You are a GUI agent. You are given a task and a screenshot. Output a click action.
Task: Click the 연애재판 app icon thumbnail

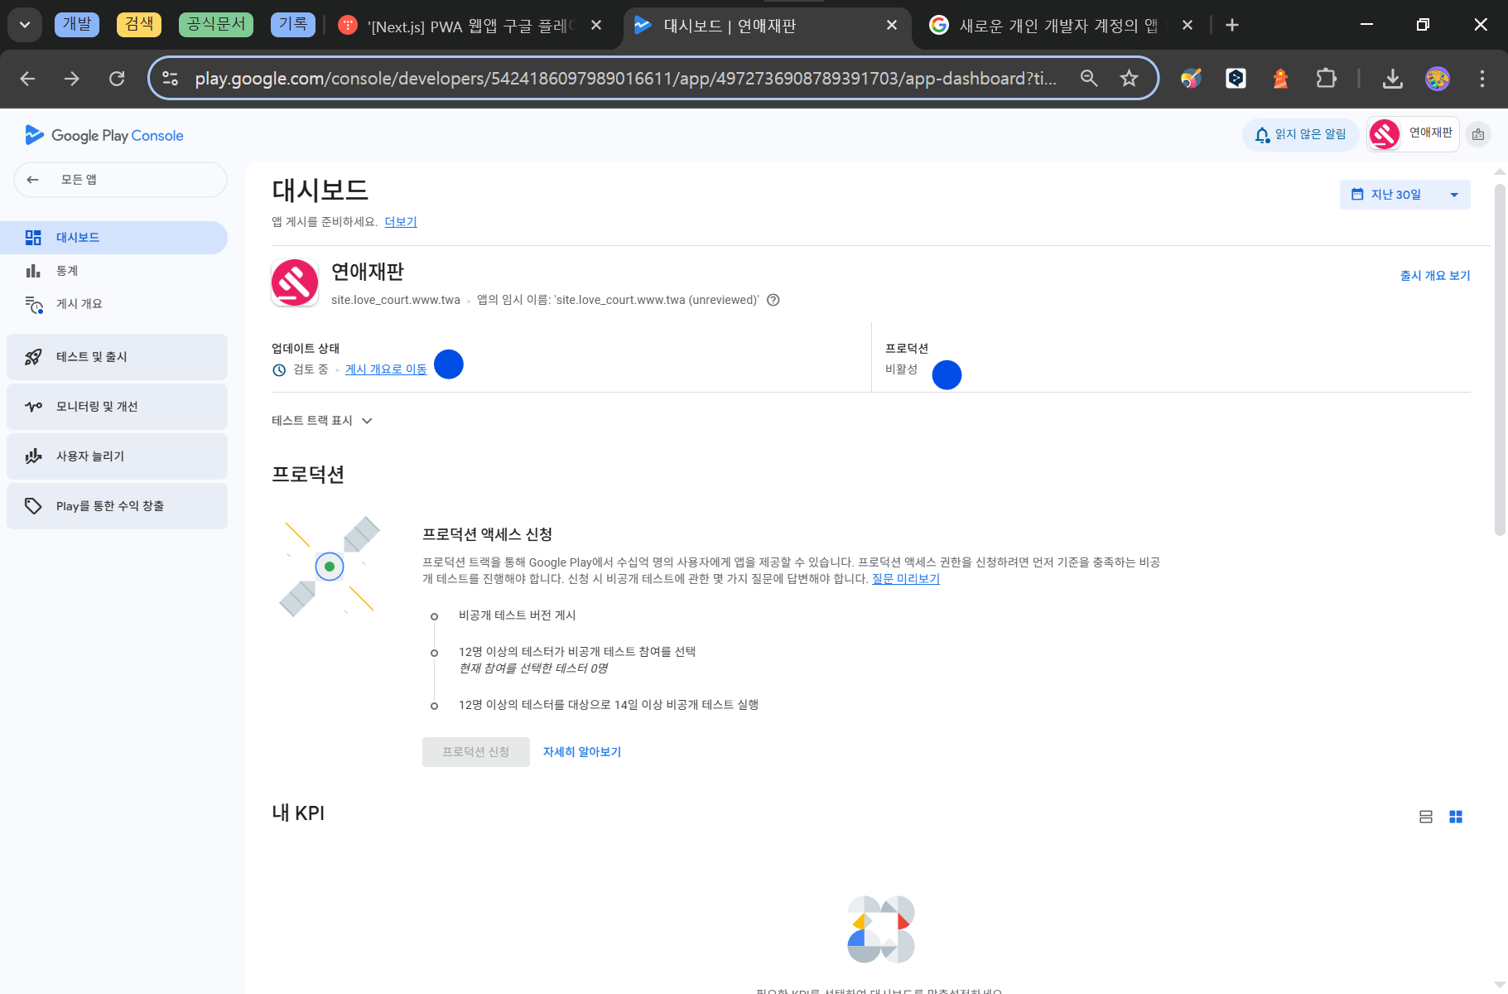(x=295, y=282)
